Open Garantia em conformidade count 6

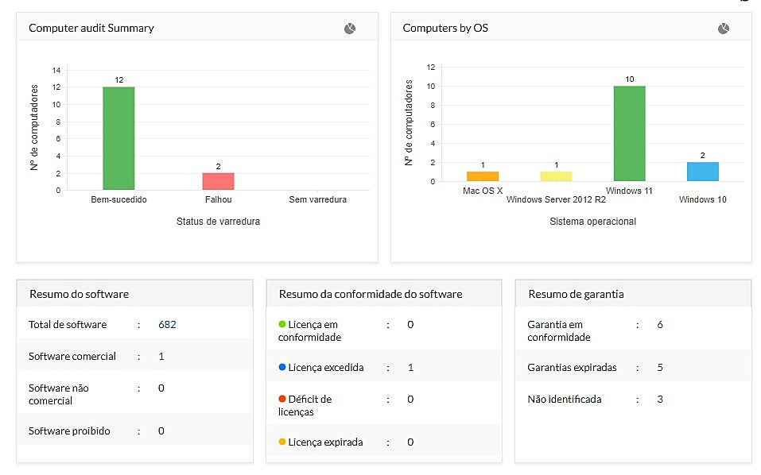(660, 325)
